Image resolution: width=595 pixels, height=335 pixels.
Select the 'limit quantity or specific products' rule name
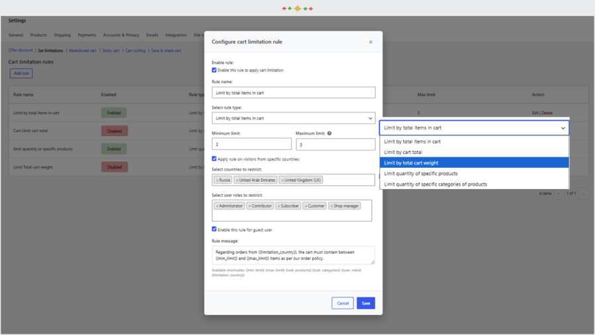(43, 149)
